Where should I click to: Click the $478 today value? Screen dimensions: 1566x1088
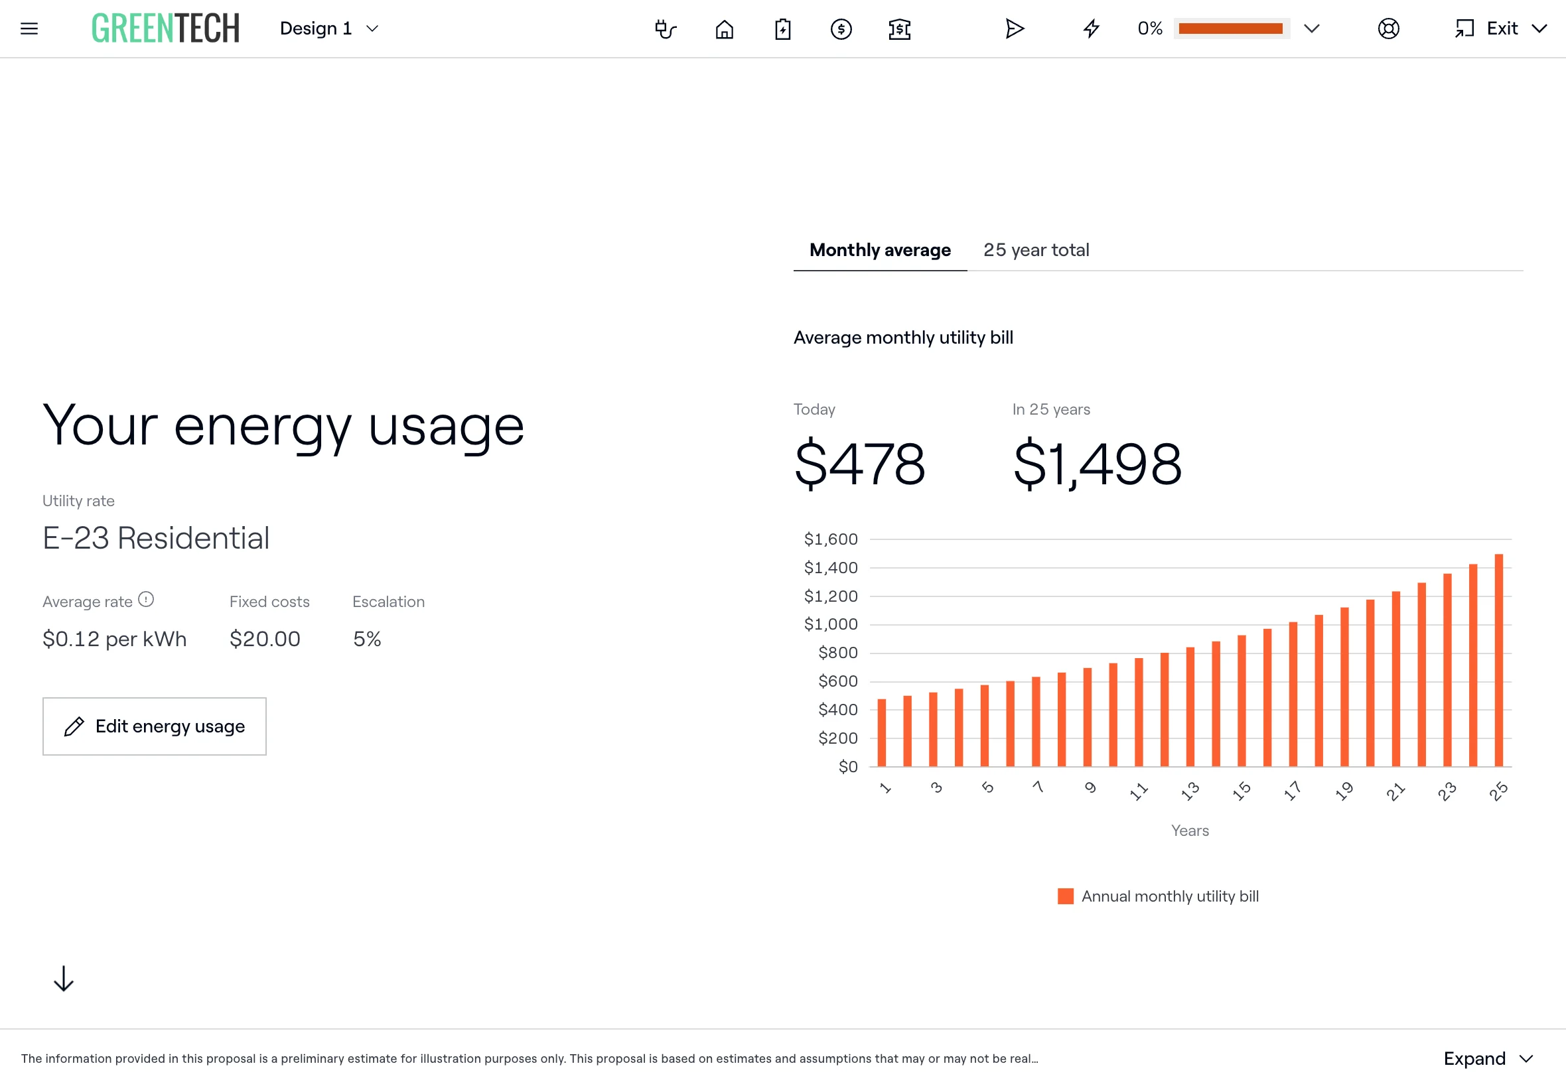860,464
